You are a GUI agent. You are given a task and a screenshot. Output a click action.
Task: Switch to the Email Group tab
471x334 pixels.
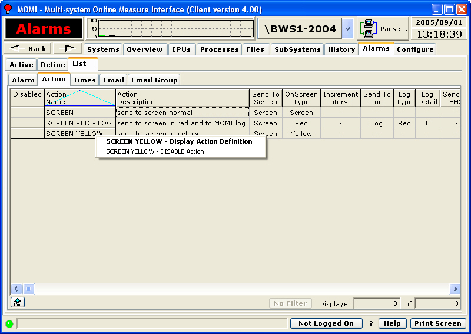[x=154, y=80]
